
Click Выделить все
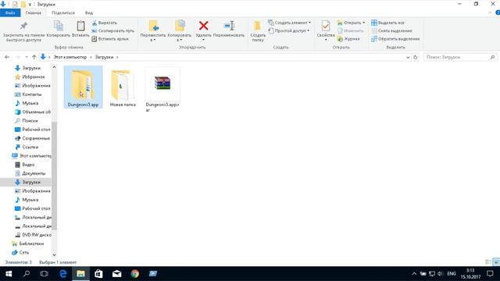click(x=387, y=23)
